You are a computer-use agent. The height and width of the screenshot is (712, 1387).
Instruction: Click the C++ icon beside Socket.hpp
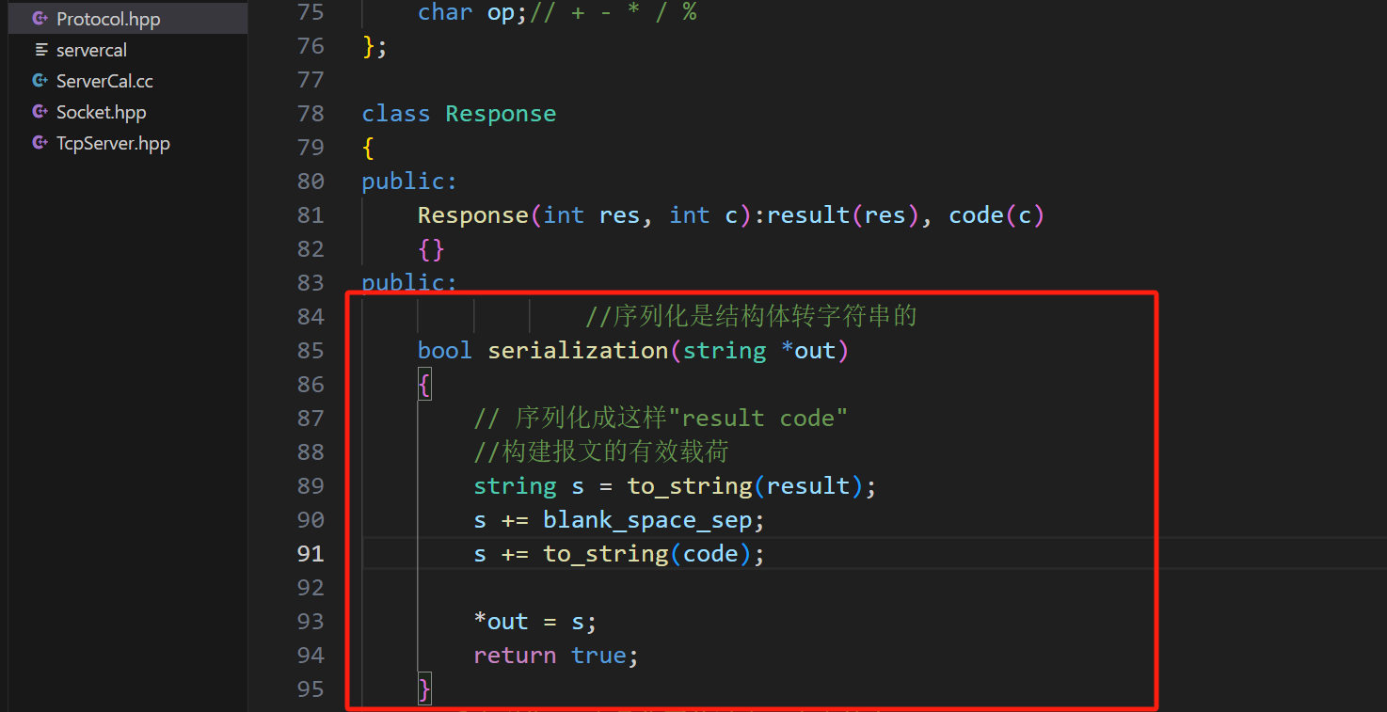[40, 112]
